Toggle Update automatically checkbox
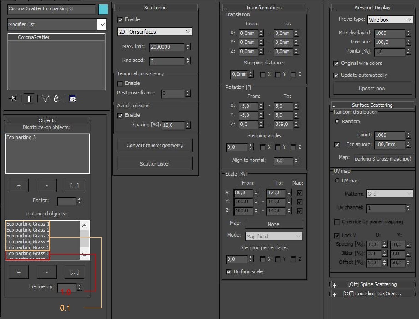 336,75
